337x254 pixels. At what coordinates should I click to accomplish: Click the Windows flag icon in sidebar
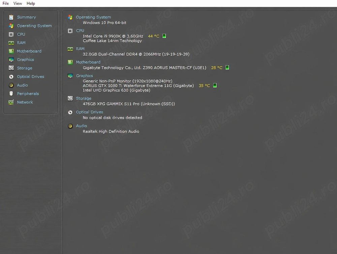pos(11,26)
